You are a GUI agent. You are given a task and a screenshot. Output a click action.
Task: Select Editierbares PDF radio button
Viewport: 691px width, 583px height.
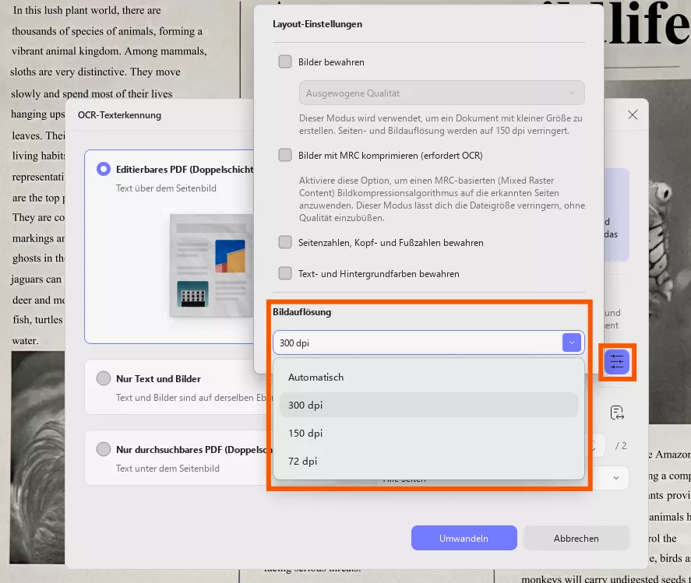(x=104, y=169)
